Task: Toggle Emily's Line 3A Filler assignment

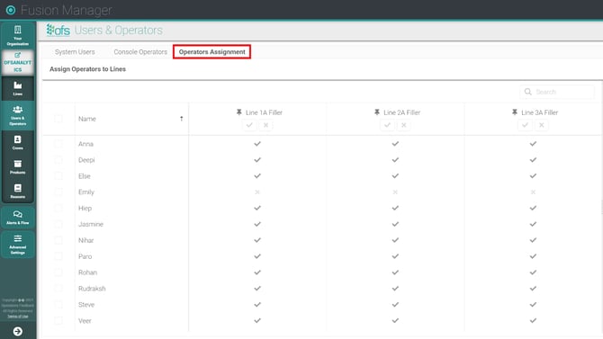Action: [x=533, y=192]
